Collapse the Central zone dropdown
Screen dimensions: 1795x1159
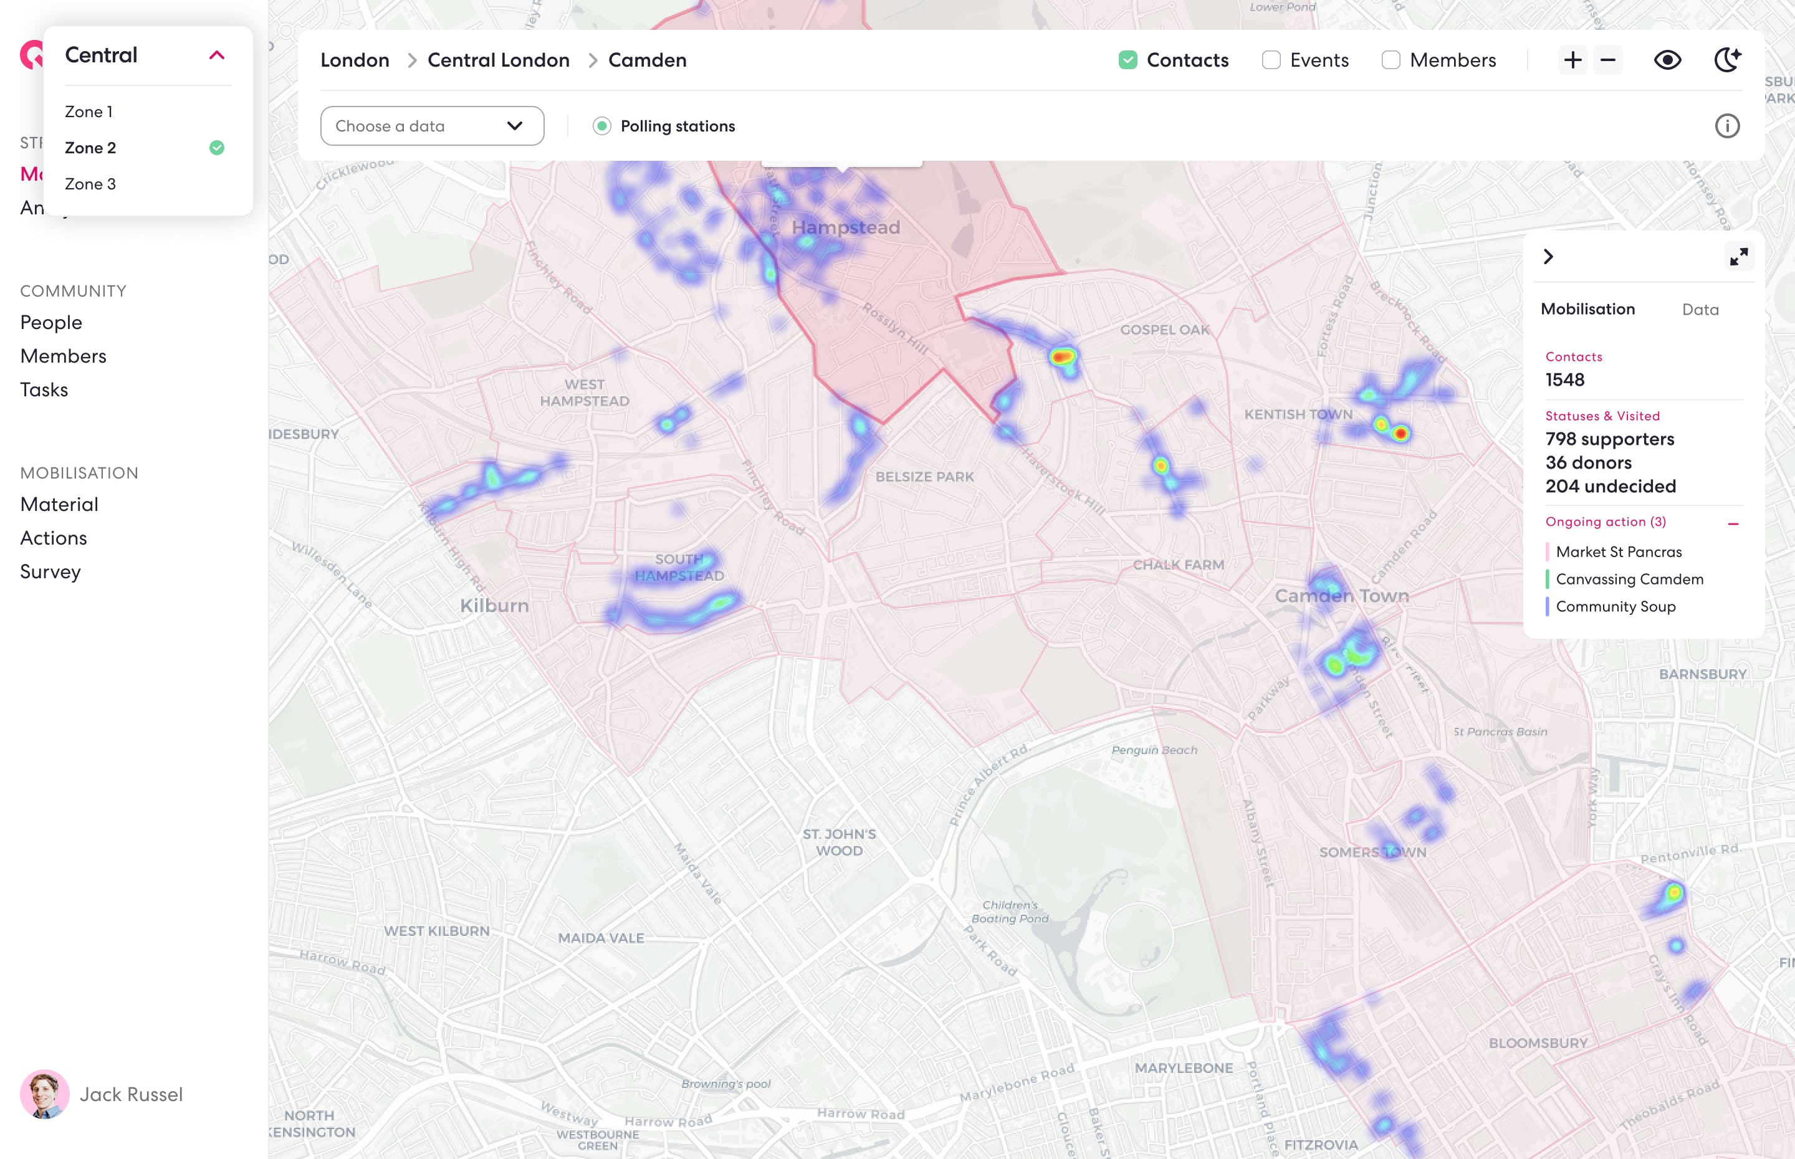point(217,55)
